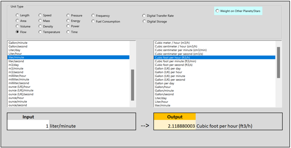The height and width of the screenshot is (148, 291).
Task: Select m3/day in the input list
Action: (x=68, y=65)
